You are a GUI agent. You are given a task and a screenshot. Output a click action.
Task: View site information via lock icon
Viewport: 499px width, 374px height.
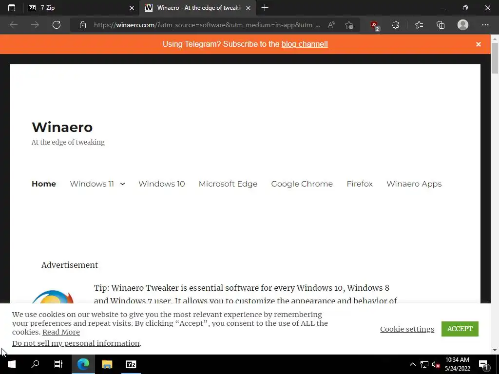click(x=83, y=25)
